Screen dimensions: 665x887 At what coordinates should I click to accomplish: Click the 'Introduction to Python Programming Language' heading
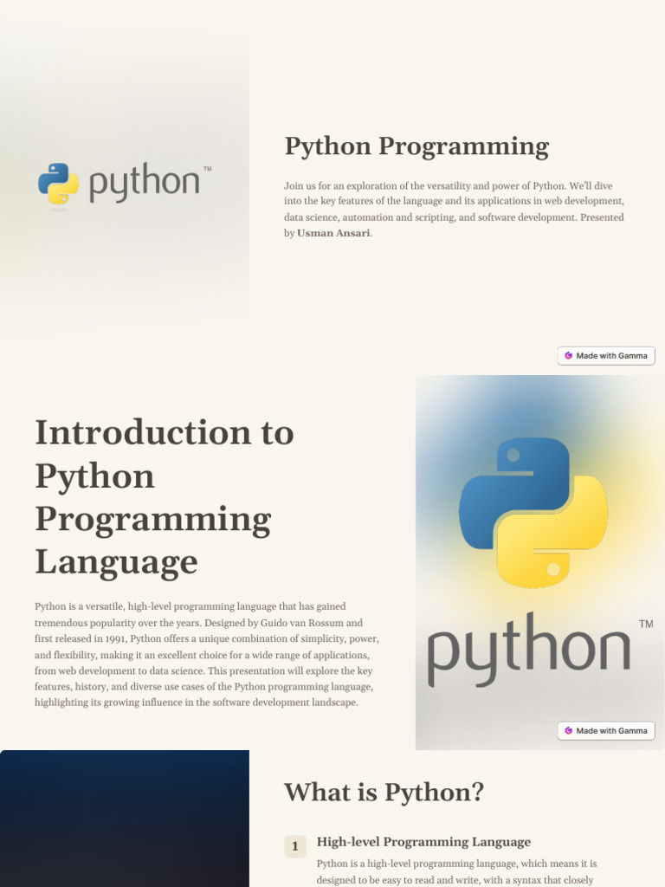pos(165,496)
